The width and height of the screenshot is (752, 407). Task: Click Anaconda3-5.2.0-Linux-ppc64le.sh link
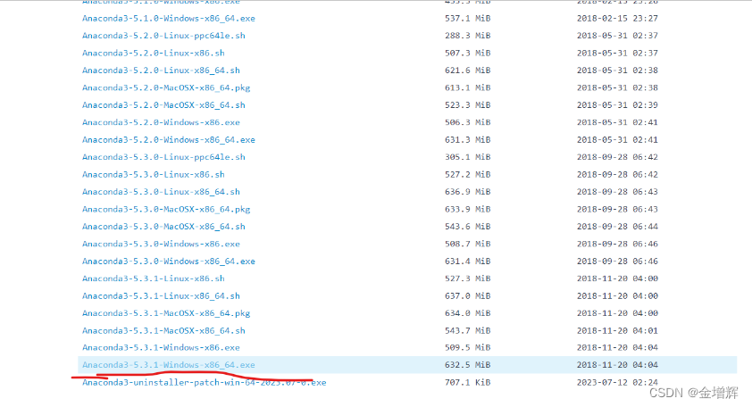tap(163, 36)
